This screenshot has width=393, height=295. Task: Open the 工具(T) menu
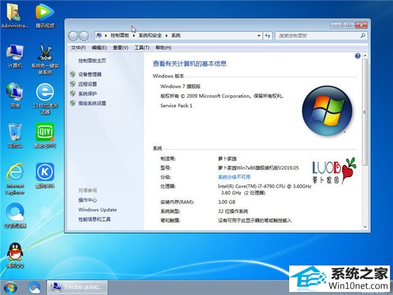pos(142,48)
